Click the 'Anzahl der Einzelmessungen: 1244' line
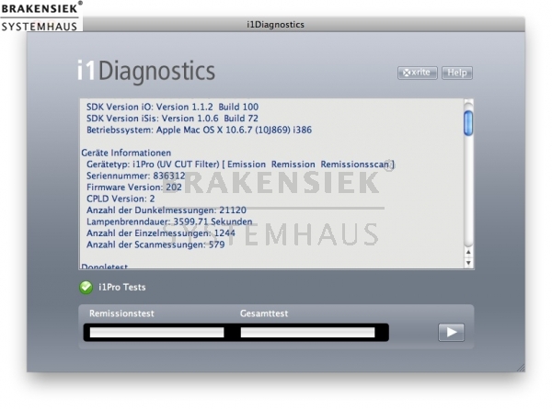Viewport: 552px width, 409px height. [161, 233]
